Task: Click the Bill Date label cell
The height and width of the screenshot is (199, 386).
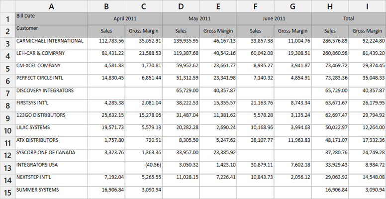Action: [51, 18]
